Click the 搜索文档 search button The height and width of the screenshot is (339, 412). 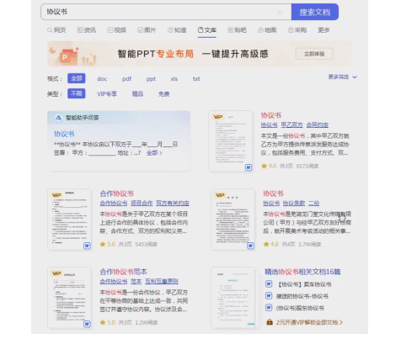(315, 12)
